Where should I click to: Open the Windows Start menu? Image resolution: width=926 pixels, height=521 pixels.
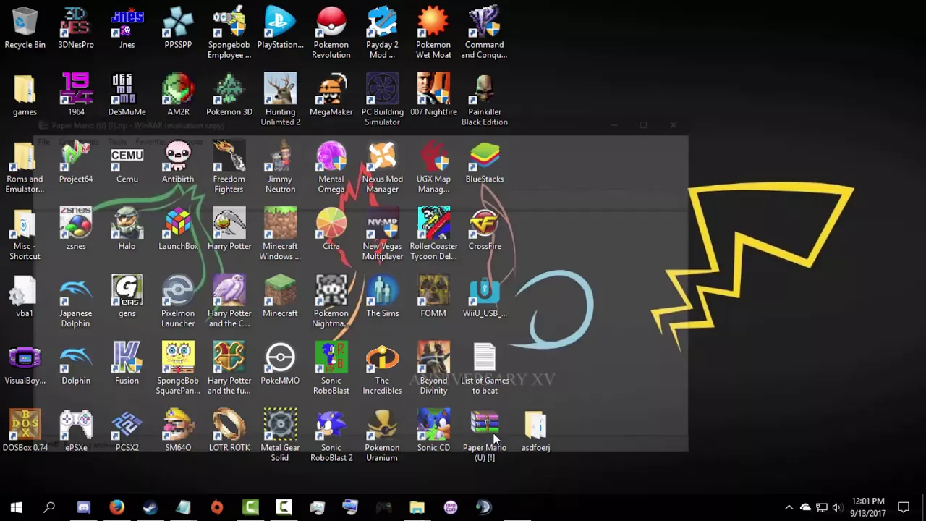pos(16,507)
